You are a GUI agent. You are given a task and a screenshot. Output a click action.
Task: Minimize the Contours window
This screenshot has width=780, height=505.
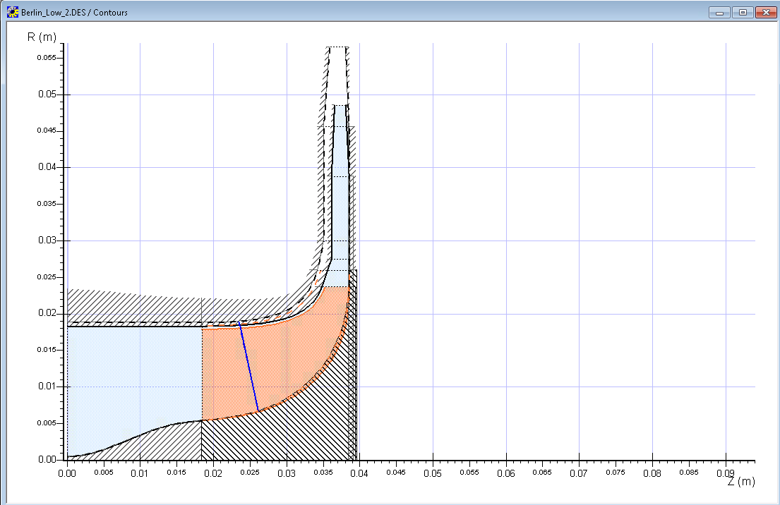point(719,12)
